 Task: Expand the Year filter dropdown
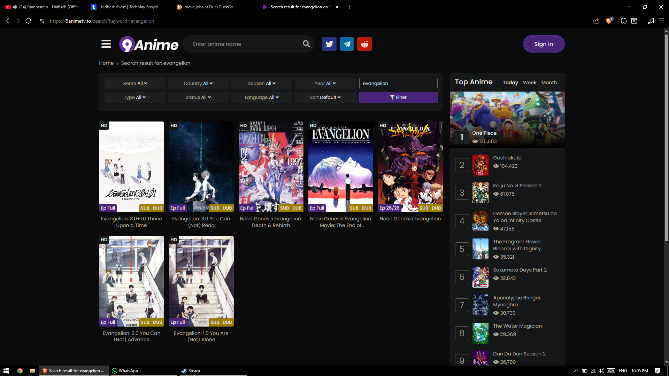pos(325,84)
